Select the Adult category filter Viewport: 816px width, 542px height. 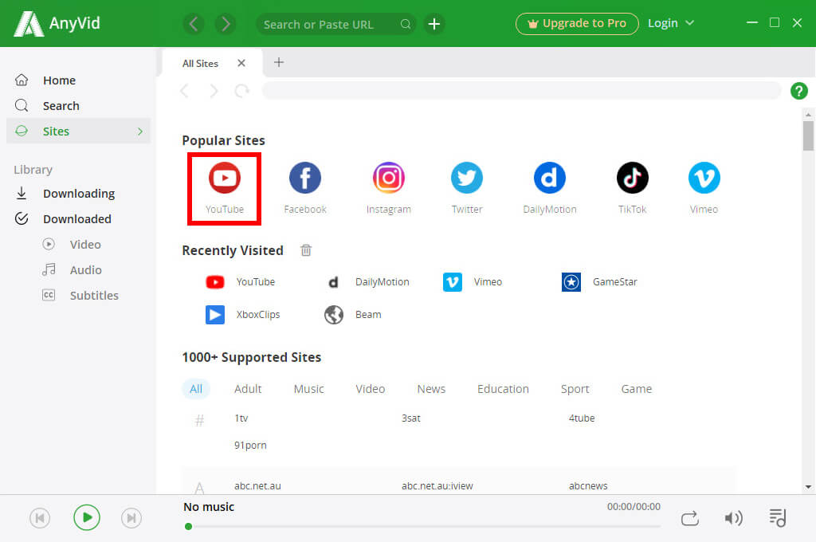coord(248,389)
